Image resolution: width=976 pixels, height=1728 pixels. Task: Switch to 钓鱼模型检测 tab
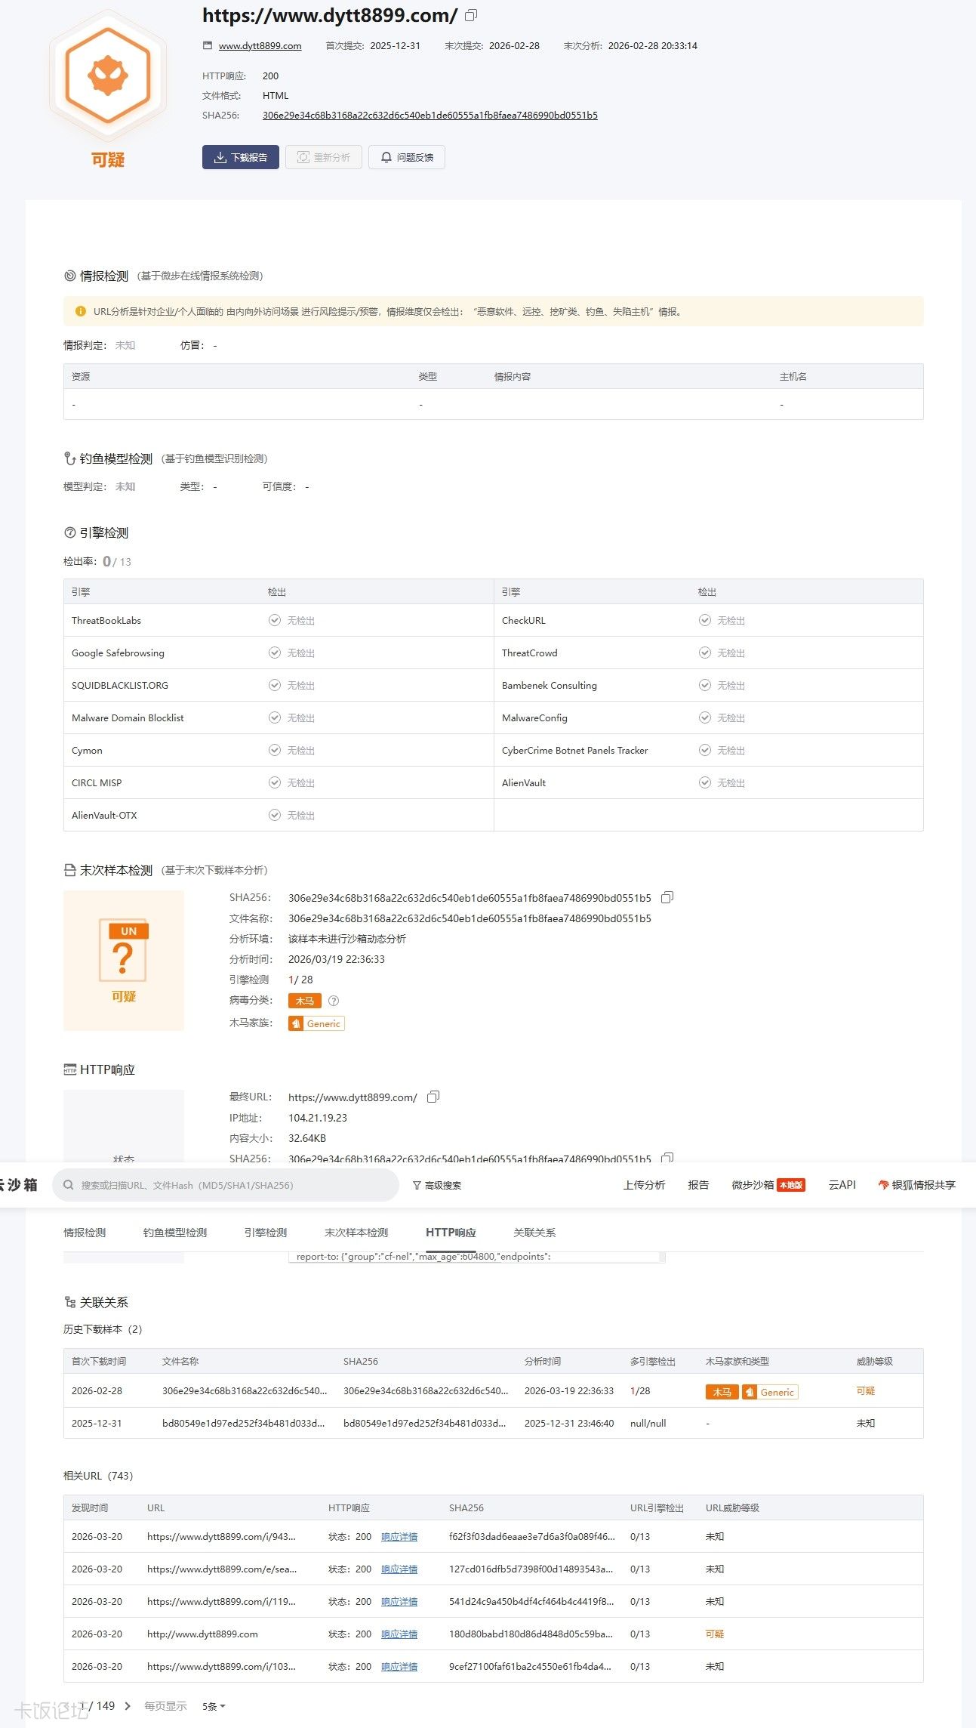click(175, 1233)
